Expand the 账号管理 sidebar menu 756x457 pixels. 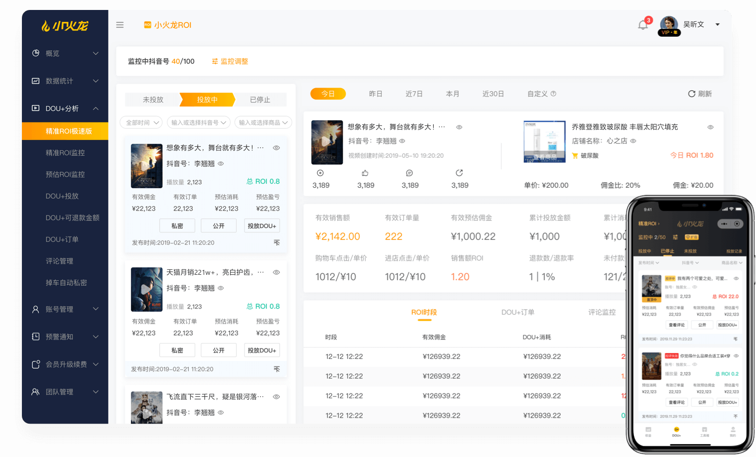click(96, 309)
